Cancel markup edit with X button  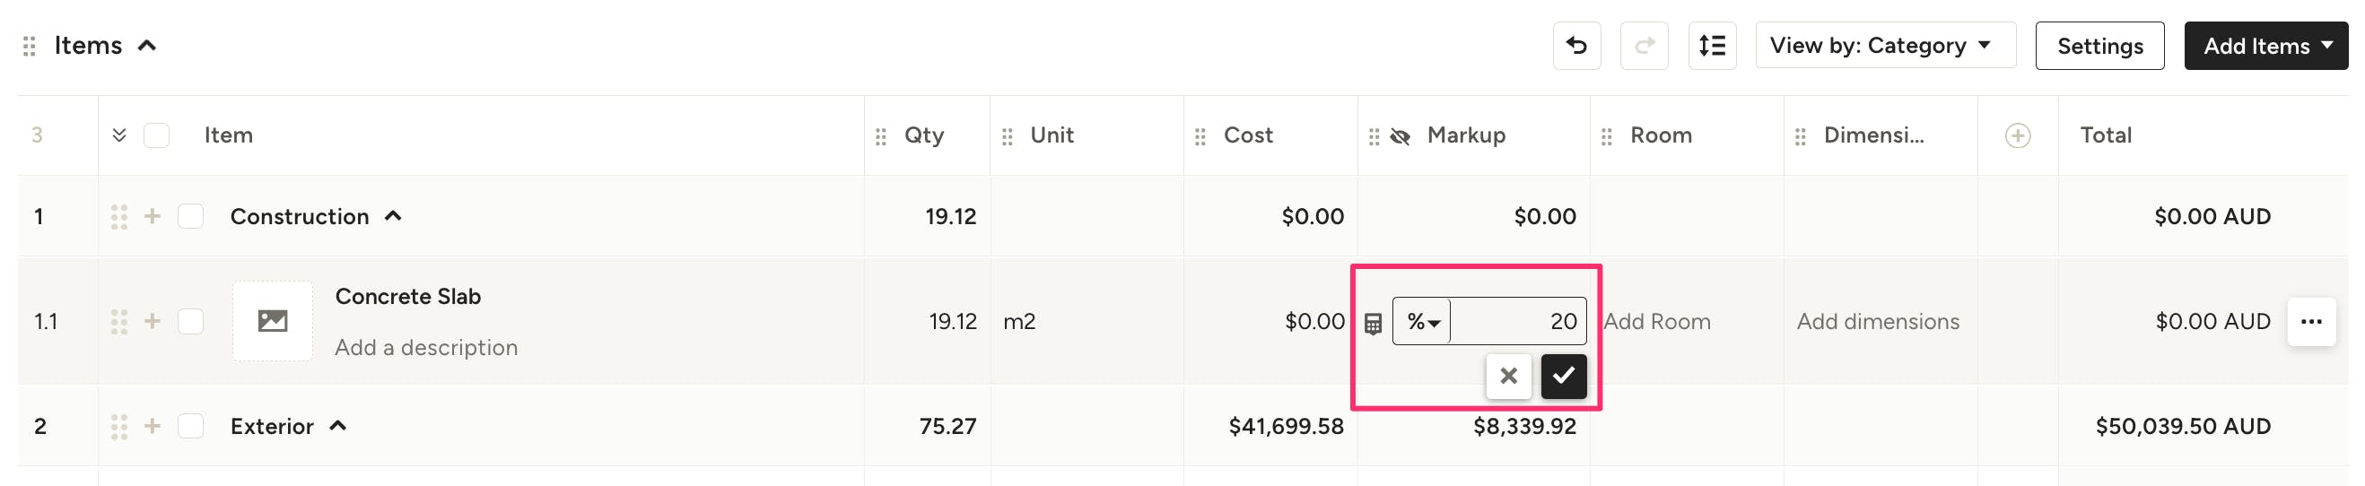coord(1507,376)
